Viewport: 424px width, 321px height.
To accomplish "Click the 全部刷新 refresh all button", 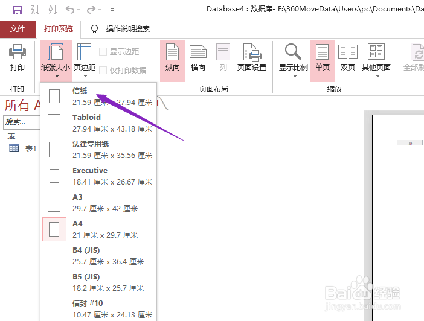I will (414, 57).
